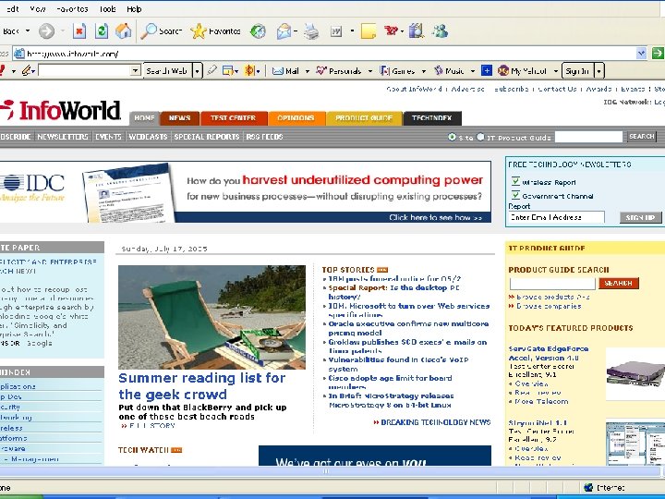Switch to the PRODUCT GUIDE tab

pos(364,118)
